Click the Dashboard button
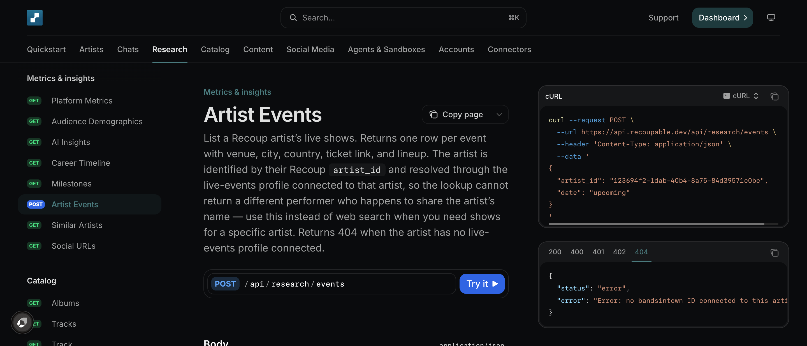807x346 pixels. point(722,18)
